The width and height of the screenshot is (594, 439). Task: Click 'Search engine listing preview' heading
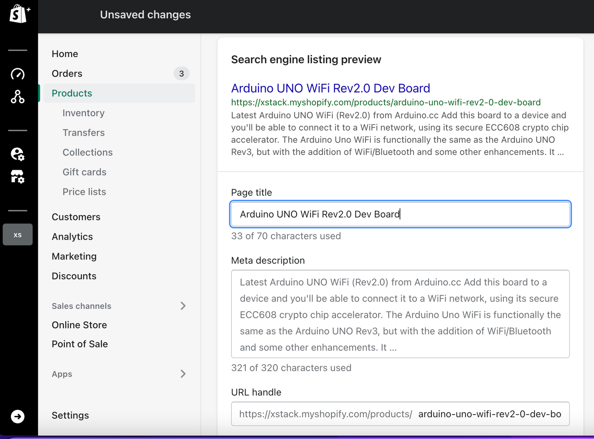click(x=306, y=60)
